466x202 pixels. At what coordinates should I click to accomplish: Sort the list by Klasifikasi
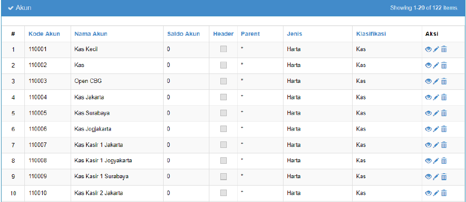coord(371,34)
